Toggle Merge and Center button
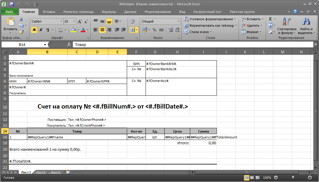 pyautogui.click(x=132, y=30)
